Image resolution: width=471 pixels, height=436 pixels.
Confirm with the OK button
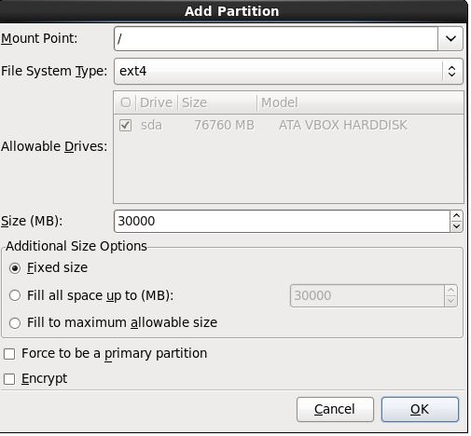[420, 409]
